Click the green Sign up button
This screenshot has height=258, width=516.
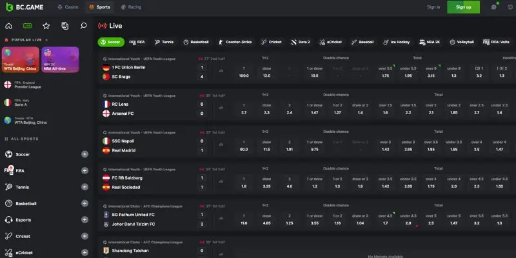[x=463, y=7]
